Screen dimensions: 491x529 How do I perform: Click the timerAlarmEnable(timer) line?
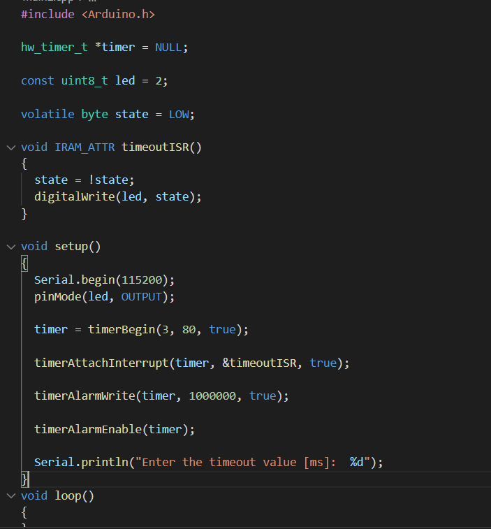pyautogui.click(x=115, y=429)
